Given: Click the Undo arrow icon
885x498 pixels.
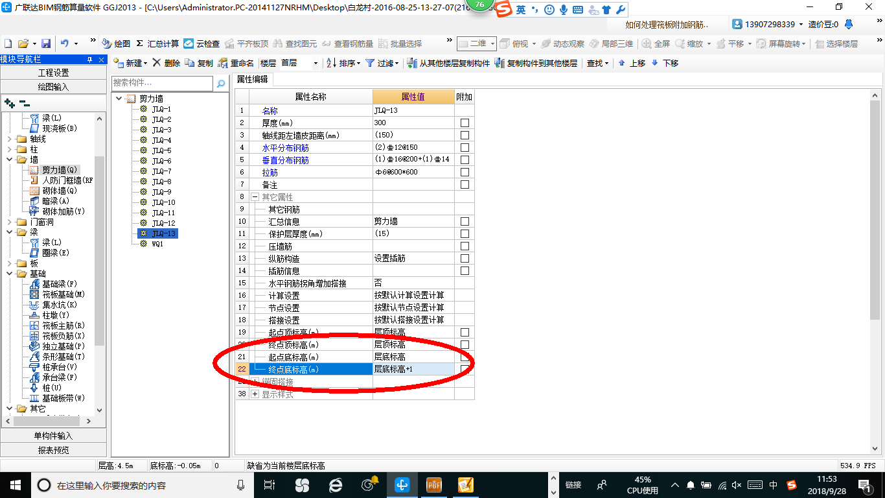Looking at the screenshot, I should click(x=65, y=43).
